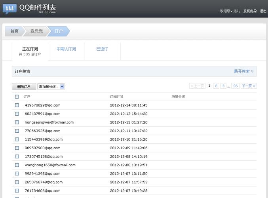Click timestamp 2012-12-08 13:19:51
The width and height of the screenshot is (268, 198).
tap(129, 165)
